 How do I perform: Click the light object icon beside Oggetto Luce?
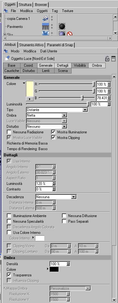tap(7, 58)
